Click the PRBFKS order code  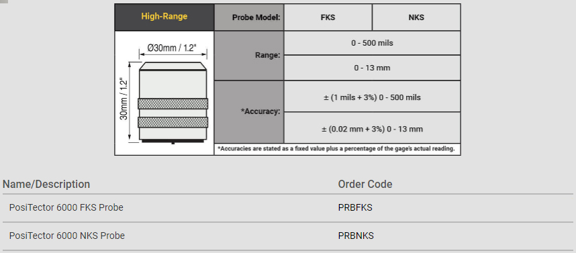coord(355,207)
